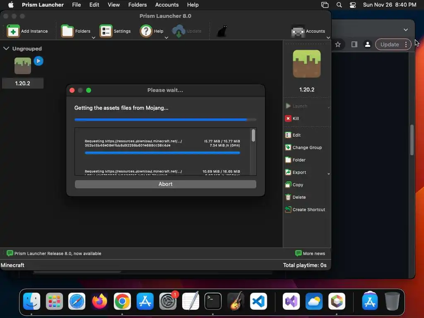Open Control Center in menu bar

[x=353, y=5]
